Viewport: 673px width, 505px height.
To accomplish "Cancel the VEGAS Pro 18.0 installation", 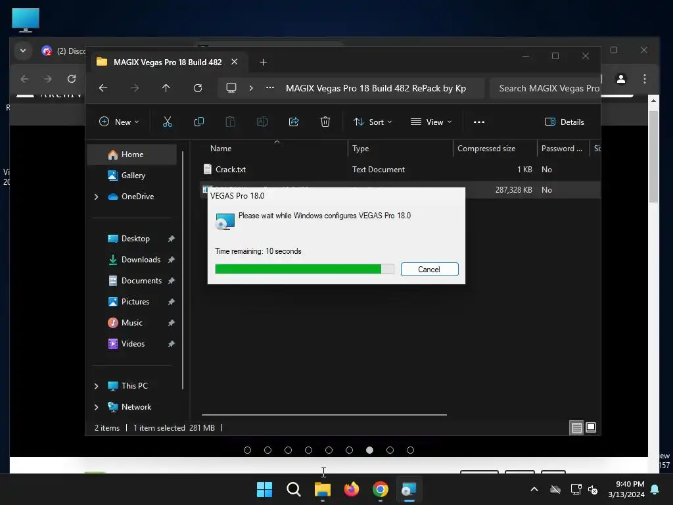I will tap(429, 269).
